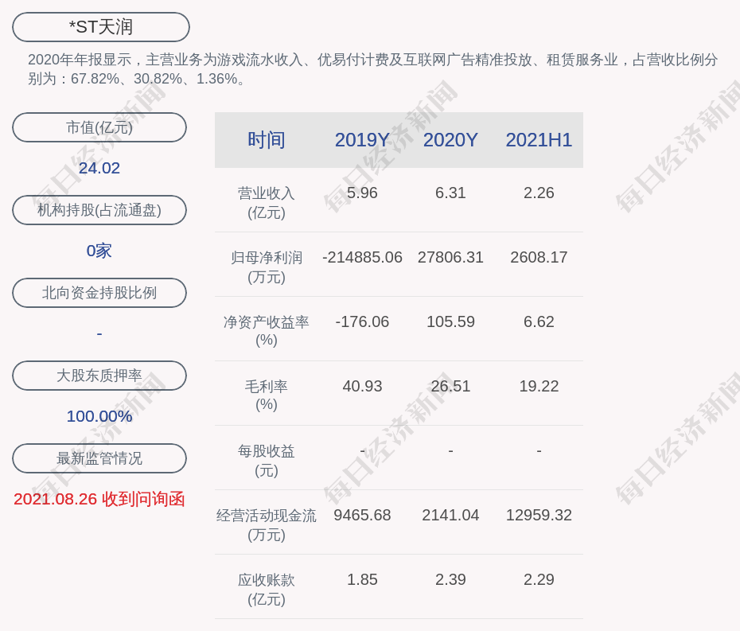
Task: Select market value 24.02
Action: [x=99, y=168]
